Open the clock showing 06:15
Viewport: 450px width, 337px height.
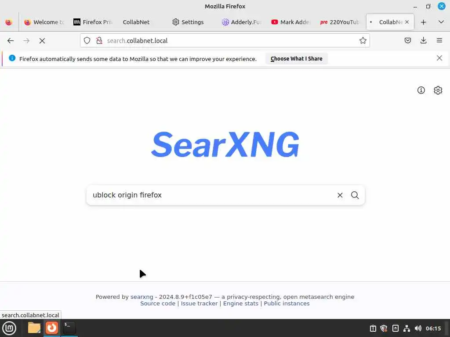[433, 328]
